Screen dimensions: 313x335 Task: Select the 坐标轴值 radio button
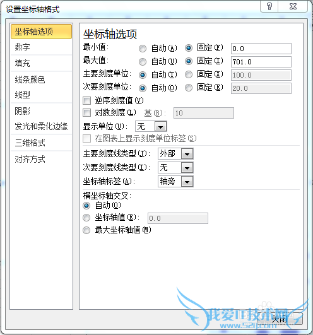[86, 218]
